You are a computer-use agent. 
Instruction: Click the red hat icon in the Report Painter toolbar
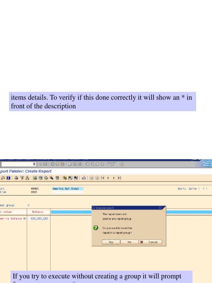(16, 178)
